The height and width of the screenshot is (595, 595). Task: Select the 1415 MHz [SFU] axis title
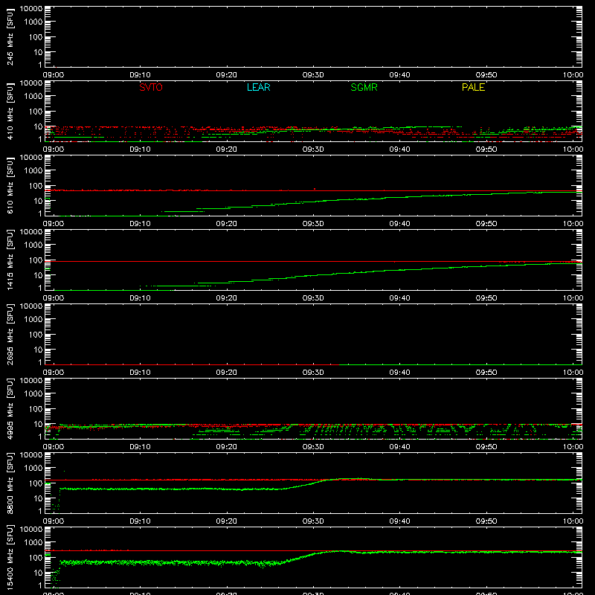pos(10,260)
